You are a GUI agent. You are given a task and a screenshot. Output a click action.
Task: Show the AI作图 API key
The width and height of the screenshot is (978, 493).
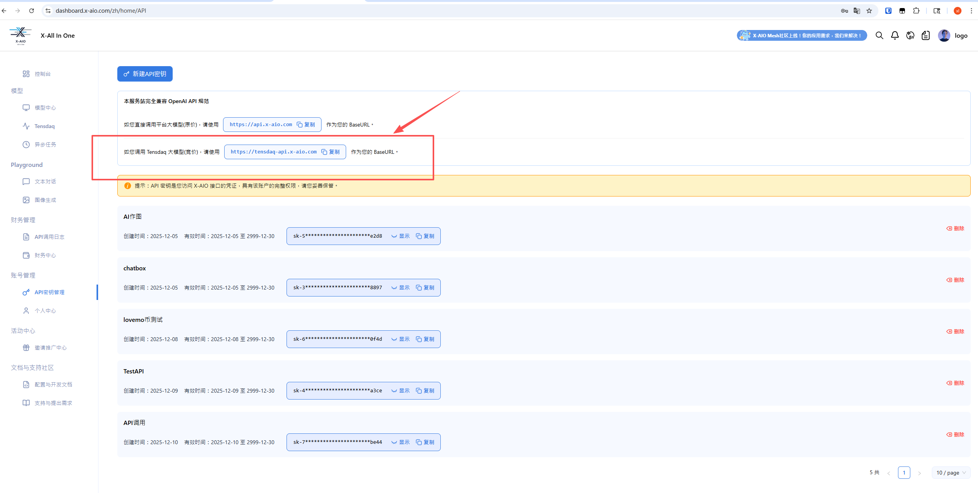coord(401,236)
